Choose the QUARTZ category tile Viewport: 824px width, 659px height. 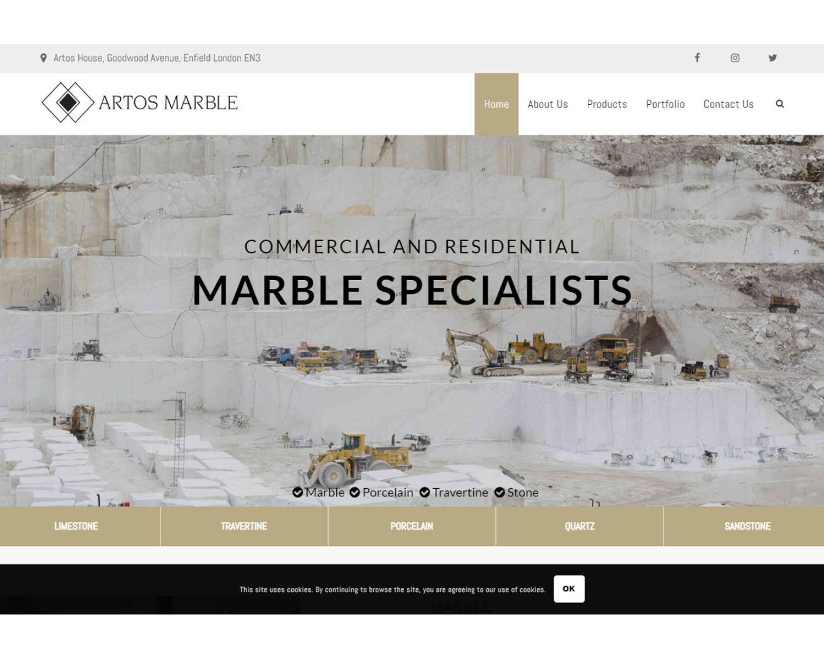point(580,526)
